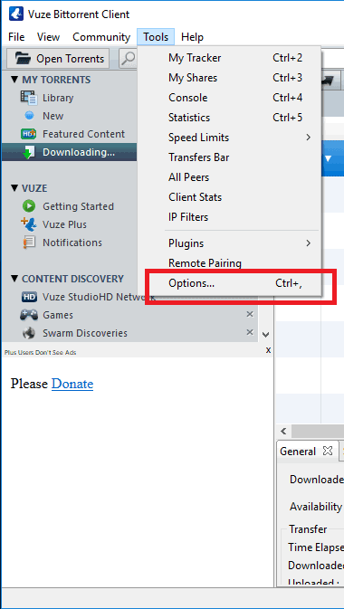Image resolution: width=344 pixels, height=609 pixels.
Task: Open the Downloading green arrow icon
Action: click(28, 152)
